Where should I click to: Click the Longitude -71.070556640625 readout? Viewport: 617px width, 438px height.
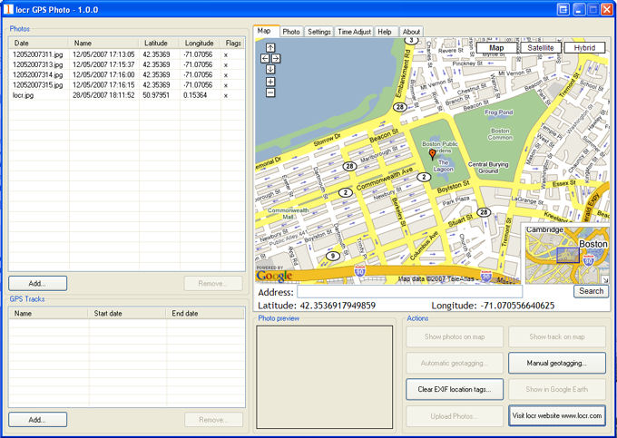493,306
